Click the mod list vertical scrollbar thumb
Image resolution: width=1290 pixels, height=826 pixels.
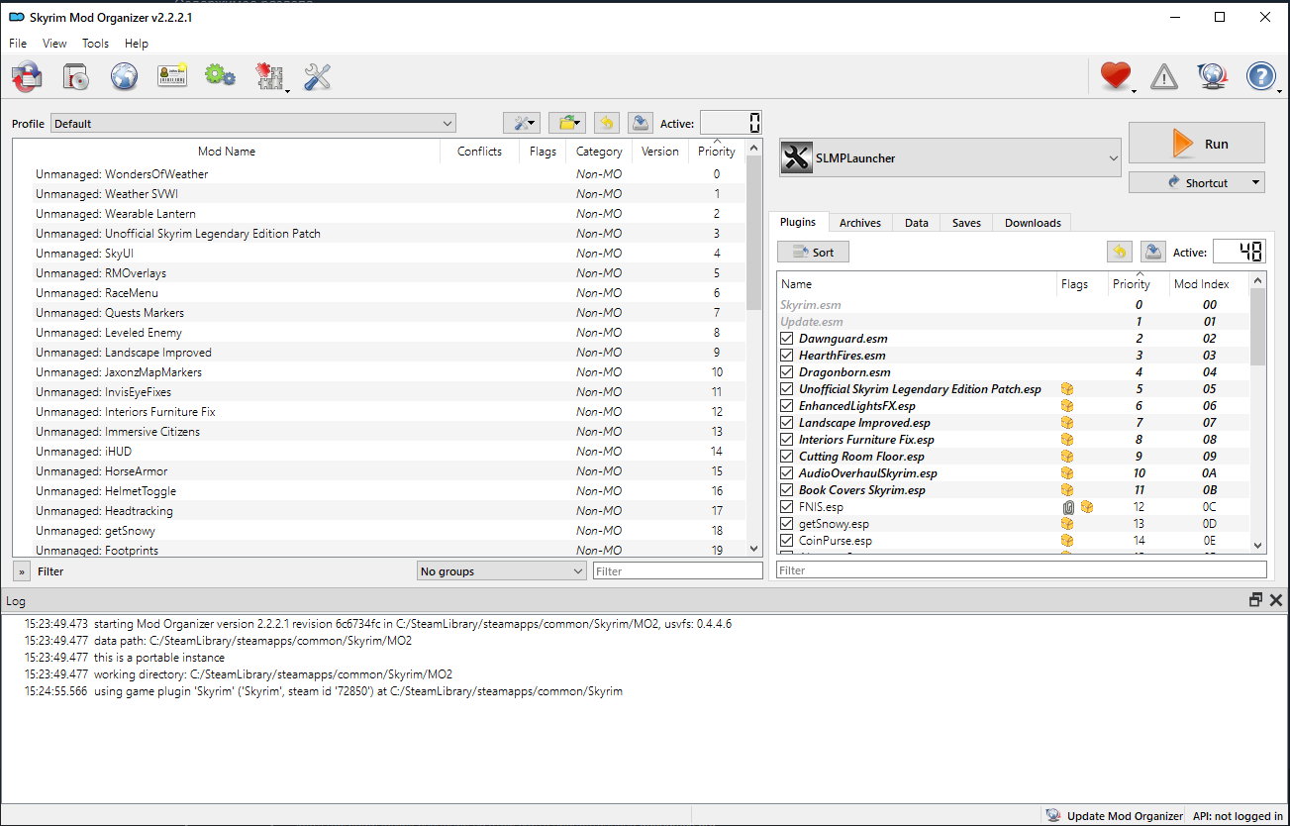click(753, 234)
